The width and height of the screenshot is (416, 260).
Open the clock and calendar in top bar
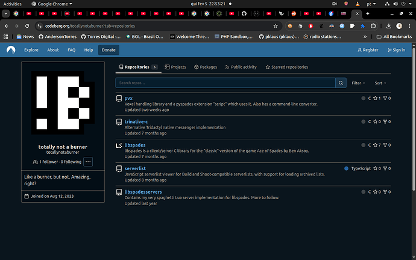point(208,4)
